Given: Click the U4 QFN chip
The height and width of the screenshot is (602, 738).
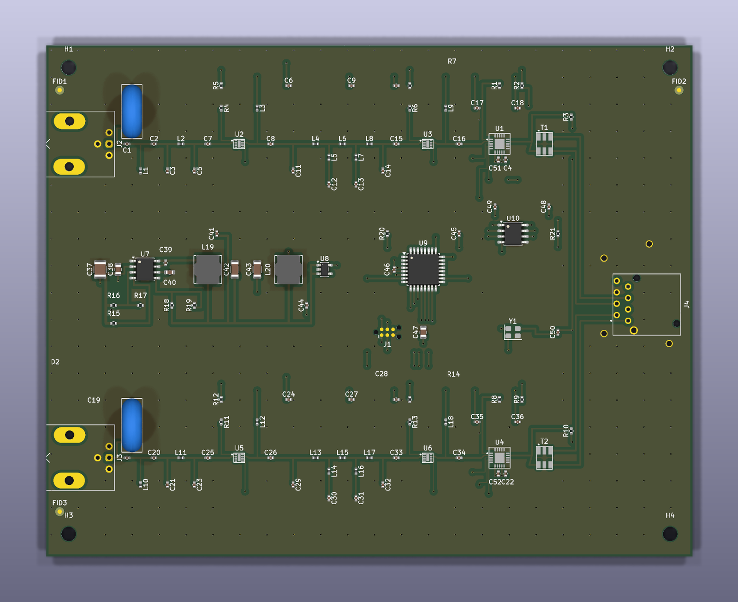Looking at the screenshot, I should pos(500,458).
